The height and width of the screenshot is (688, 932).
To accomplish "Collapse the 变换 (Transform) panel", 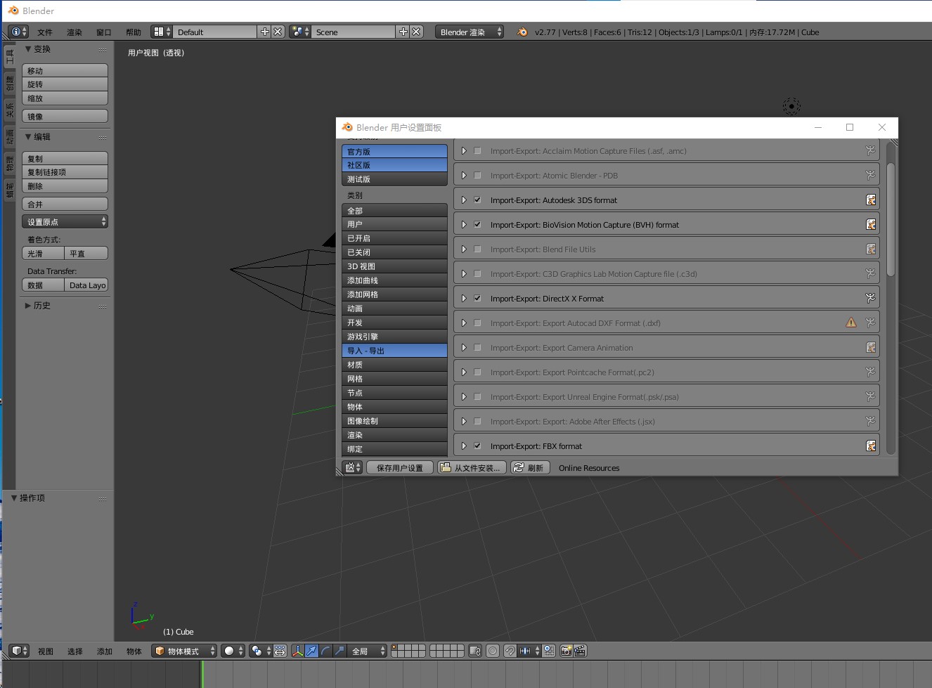I will (x=28, y=49).
